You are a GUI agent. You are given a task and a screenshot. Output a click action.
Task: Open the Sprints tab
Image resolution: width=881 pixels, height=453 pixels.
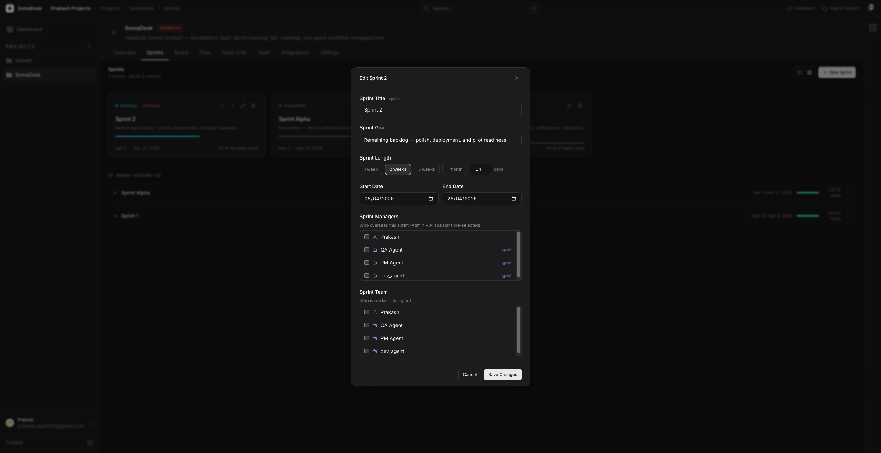pyautogui.click(x=155, y=52)
